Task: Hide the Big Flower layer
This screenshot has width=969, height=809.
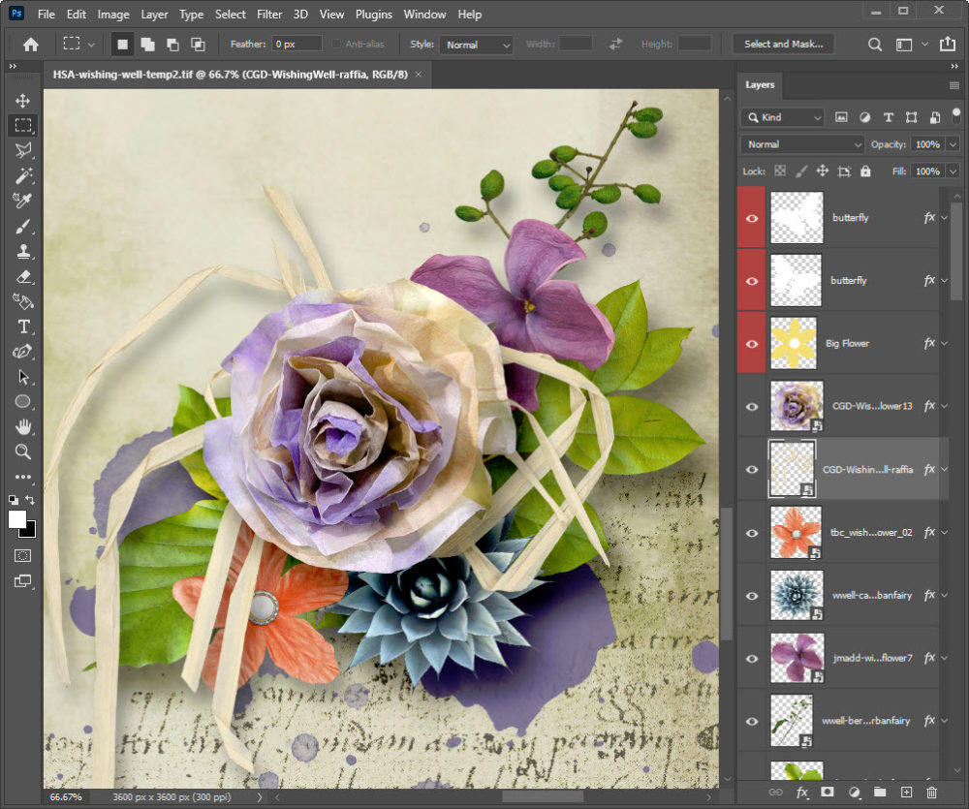Action: point(752,344)
